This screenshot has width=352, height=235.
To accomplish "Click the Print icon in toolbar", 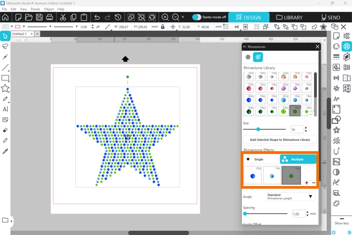I will (x=49, y=18).
